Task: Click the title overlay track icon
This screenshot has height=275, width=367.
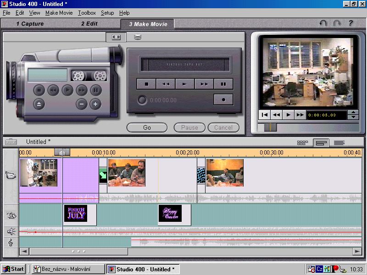Action: pos(11,215)
